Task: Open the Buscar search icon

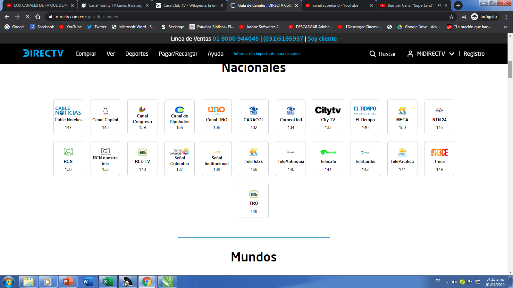Action: tap(373, 54)
